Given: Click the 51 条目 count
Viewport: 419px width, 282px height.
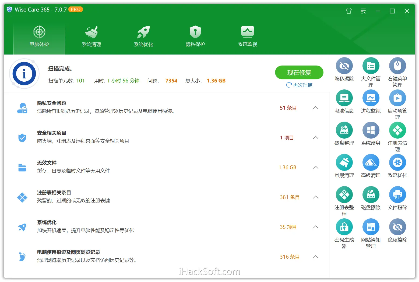Looking at the screenshot, I should click(288, 108).
